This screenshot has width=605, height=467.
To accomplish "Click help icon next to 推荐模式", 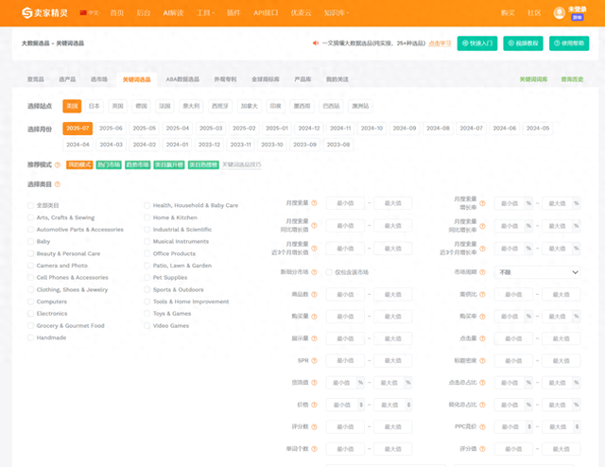I will coord(58,164).
